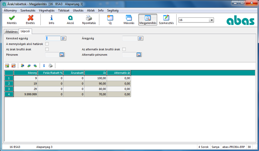The image size is (259, 151).
Task: Click the Pénznem input field
Action: click(x=52, y=55)
